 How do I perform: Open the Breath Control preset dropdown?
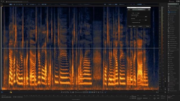pos(138,10)
